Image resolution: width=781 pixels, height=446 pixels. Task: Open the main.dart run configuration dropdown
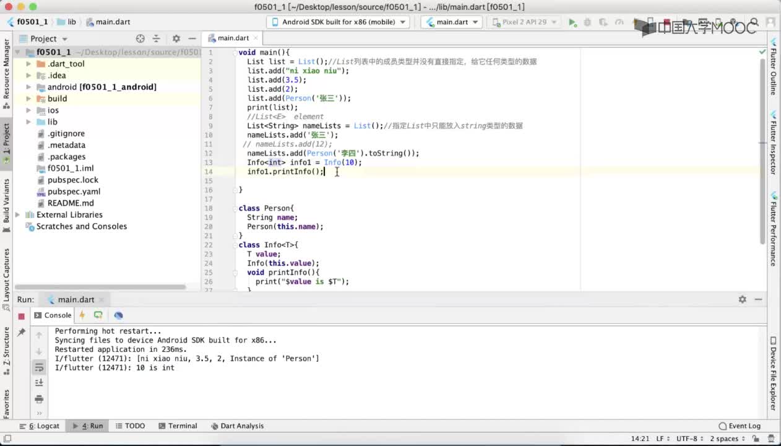[x=452, y=22]
